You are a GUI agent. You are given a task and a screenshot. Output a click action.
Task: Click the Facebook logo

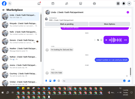4,4
